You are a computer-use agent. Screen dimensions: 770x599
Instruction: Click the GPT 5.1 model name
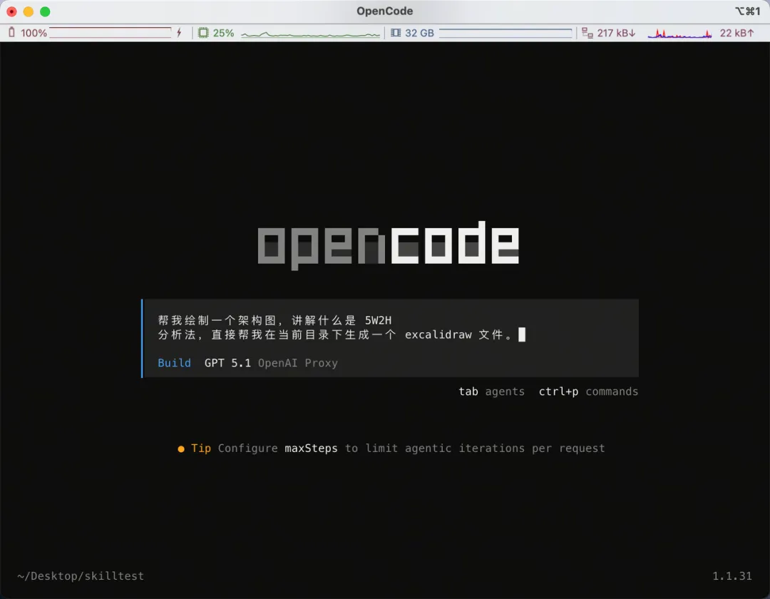pos(227,363)
